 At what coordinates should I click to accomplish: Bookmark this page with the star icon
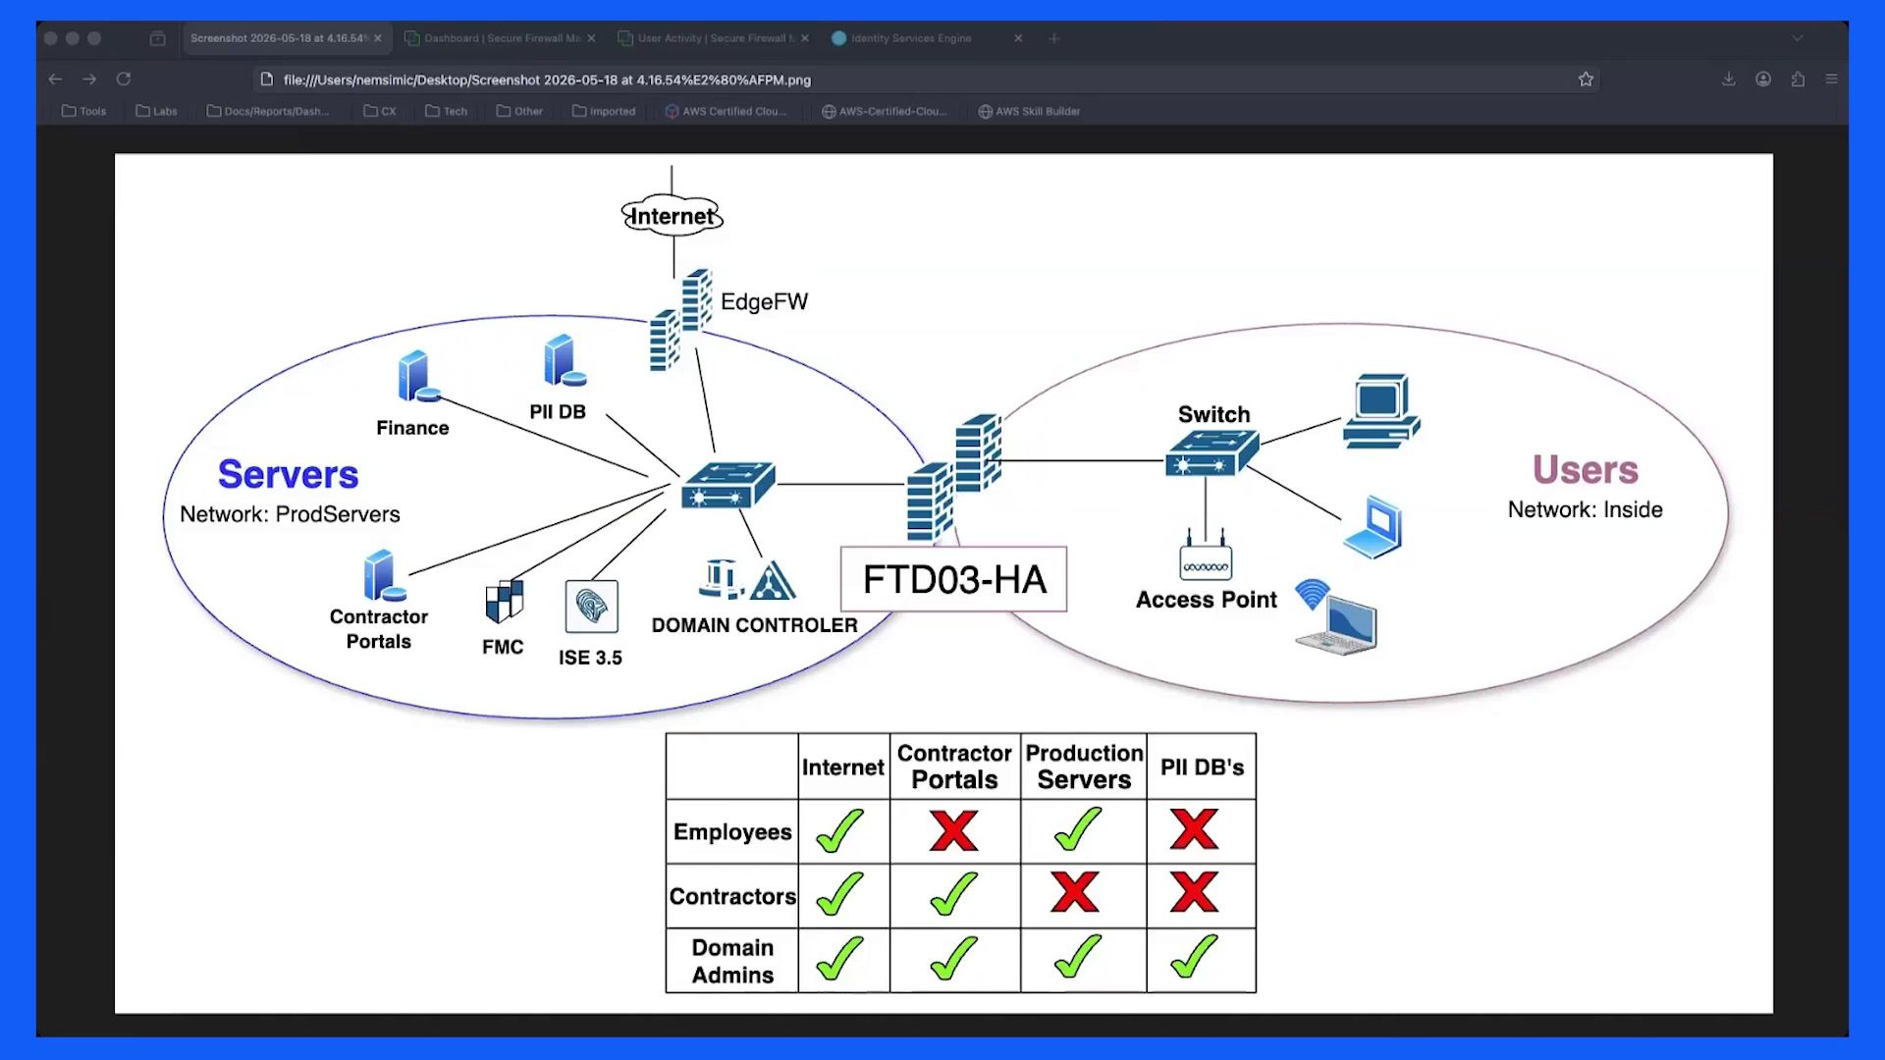(1586, 79)
